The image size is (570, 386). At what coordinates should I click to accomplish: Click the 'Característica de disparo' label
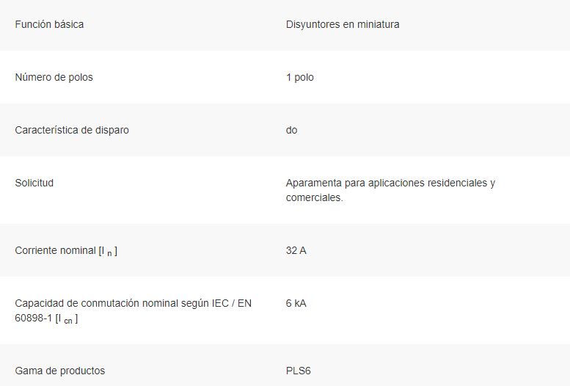point(72,130)
